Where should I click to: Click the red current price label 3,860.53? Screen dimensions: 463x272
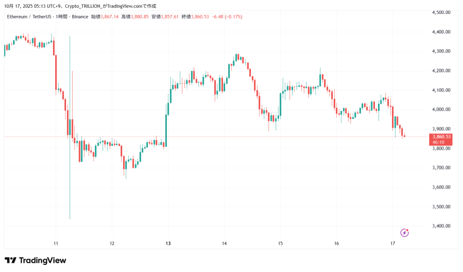coord(440,136)
